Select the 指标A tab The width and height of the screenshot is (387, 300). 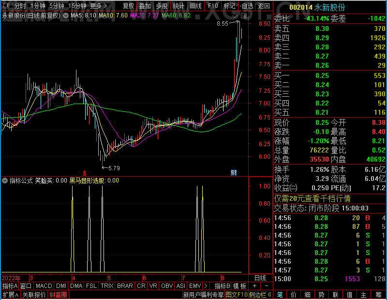(10, 286)
